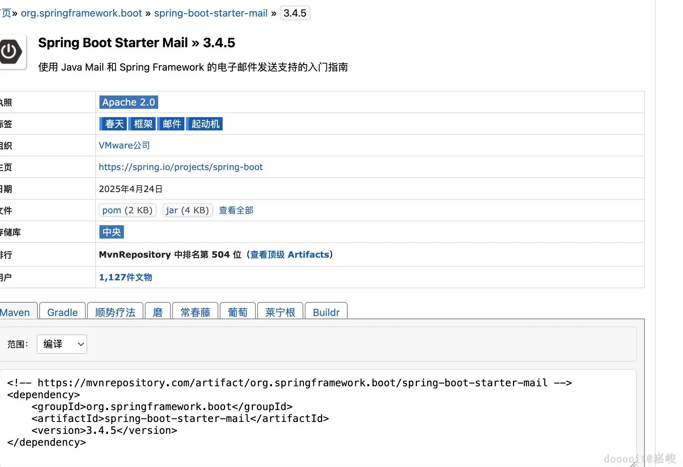683x467 pixels.
Task: Open the VMware公司 organization link
Action: [x=124, y=146]
